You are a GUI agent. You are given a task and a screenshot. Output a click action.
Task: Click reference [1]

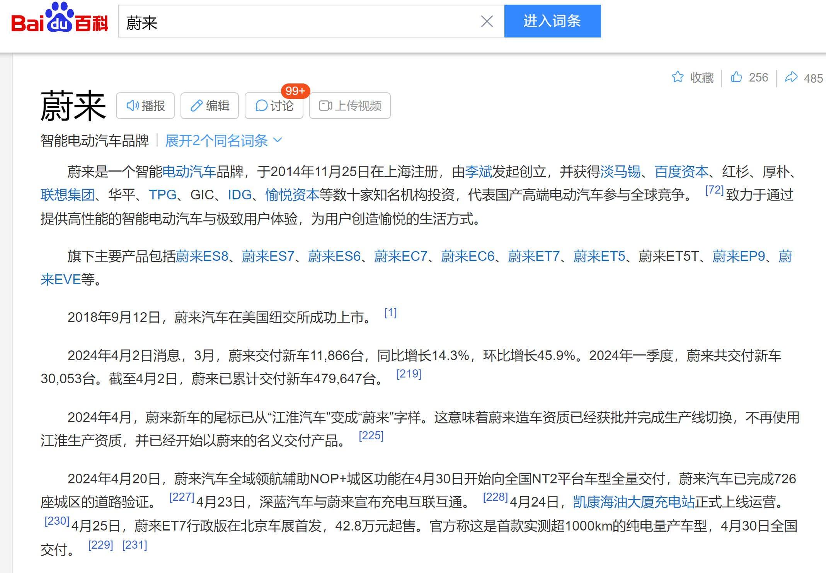390,313
